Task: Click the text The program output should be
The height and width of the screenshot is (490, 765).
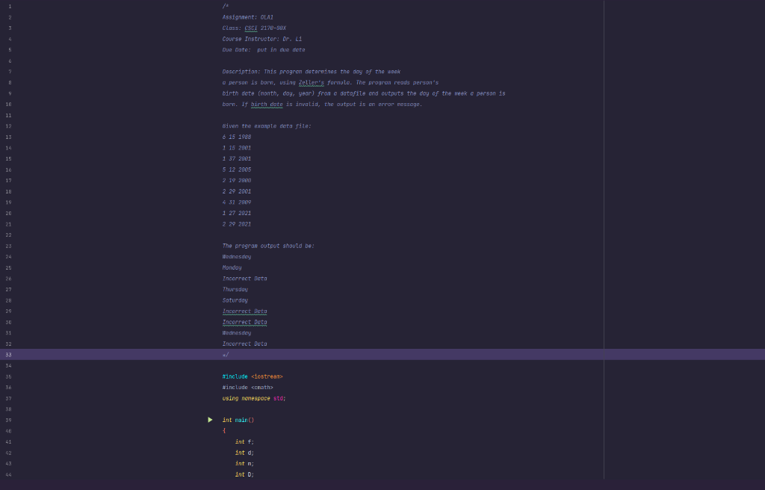Action: pyautogui.click(x=269, y=245)
